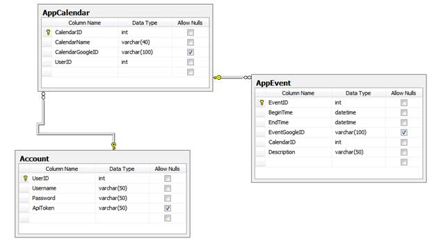
Task: Toggle Allow Nulls for UserID in Account
Action: pos(168,178)
